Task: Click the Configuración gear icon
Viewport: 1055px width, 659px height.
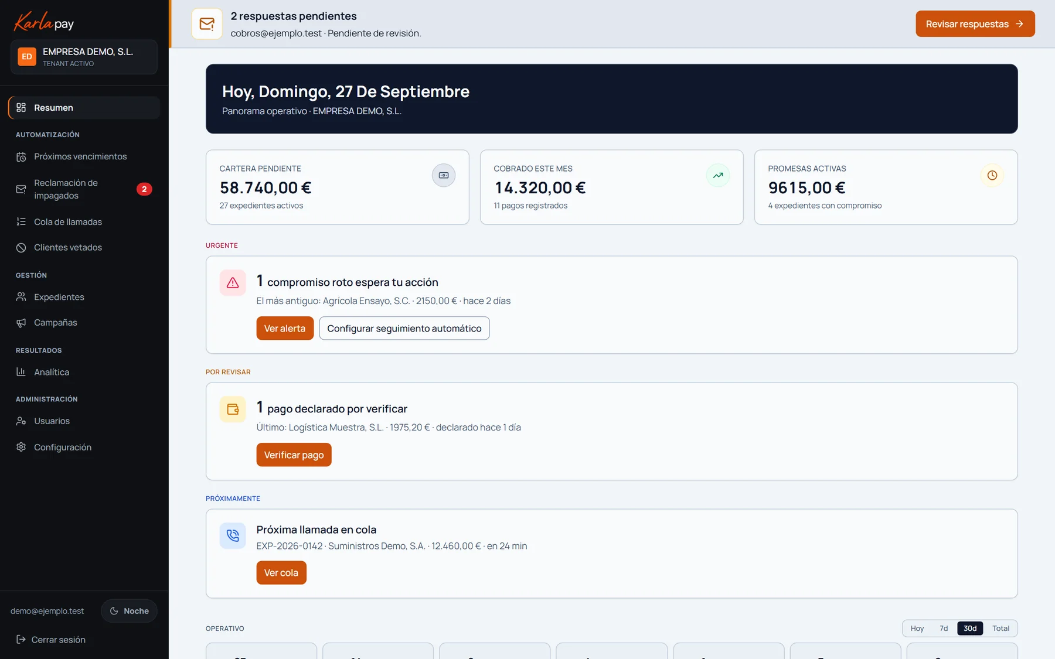Action: click(21, 447)
